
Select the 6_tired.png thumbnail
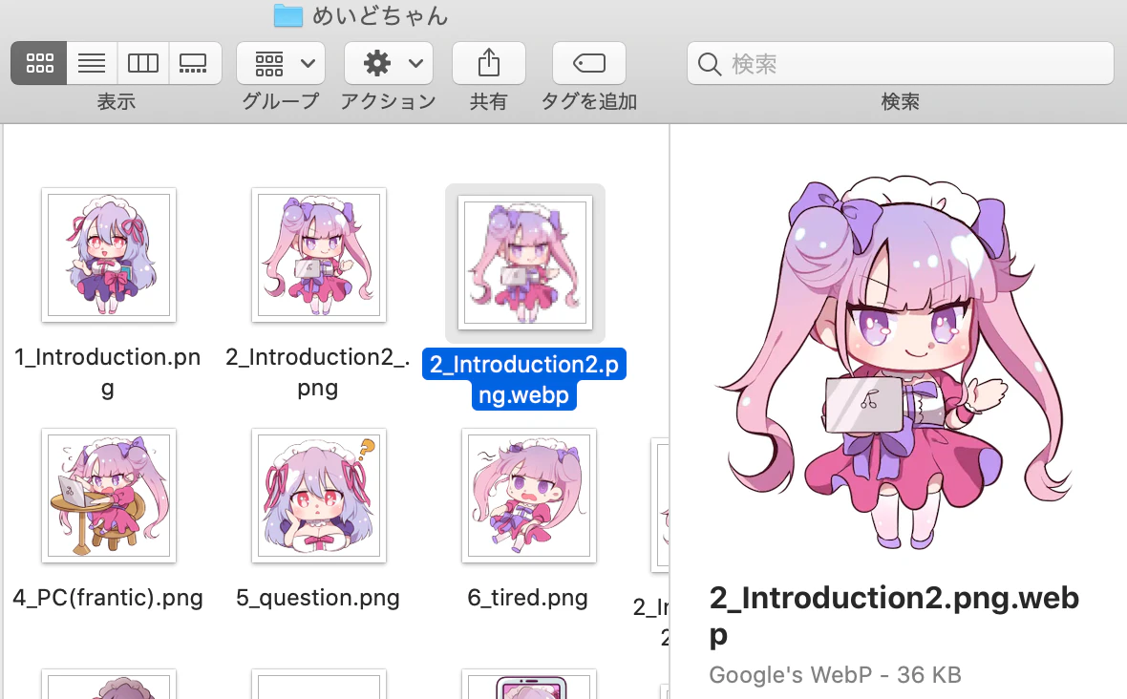coord(529,496)
